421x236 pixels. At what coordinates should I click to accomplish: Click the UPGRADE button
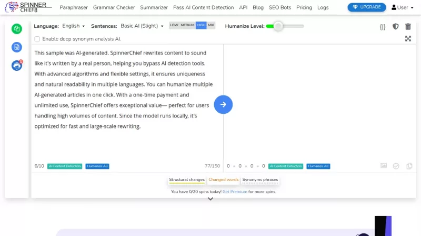(367, 7)
